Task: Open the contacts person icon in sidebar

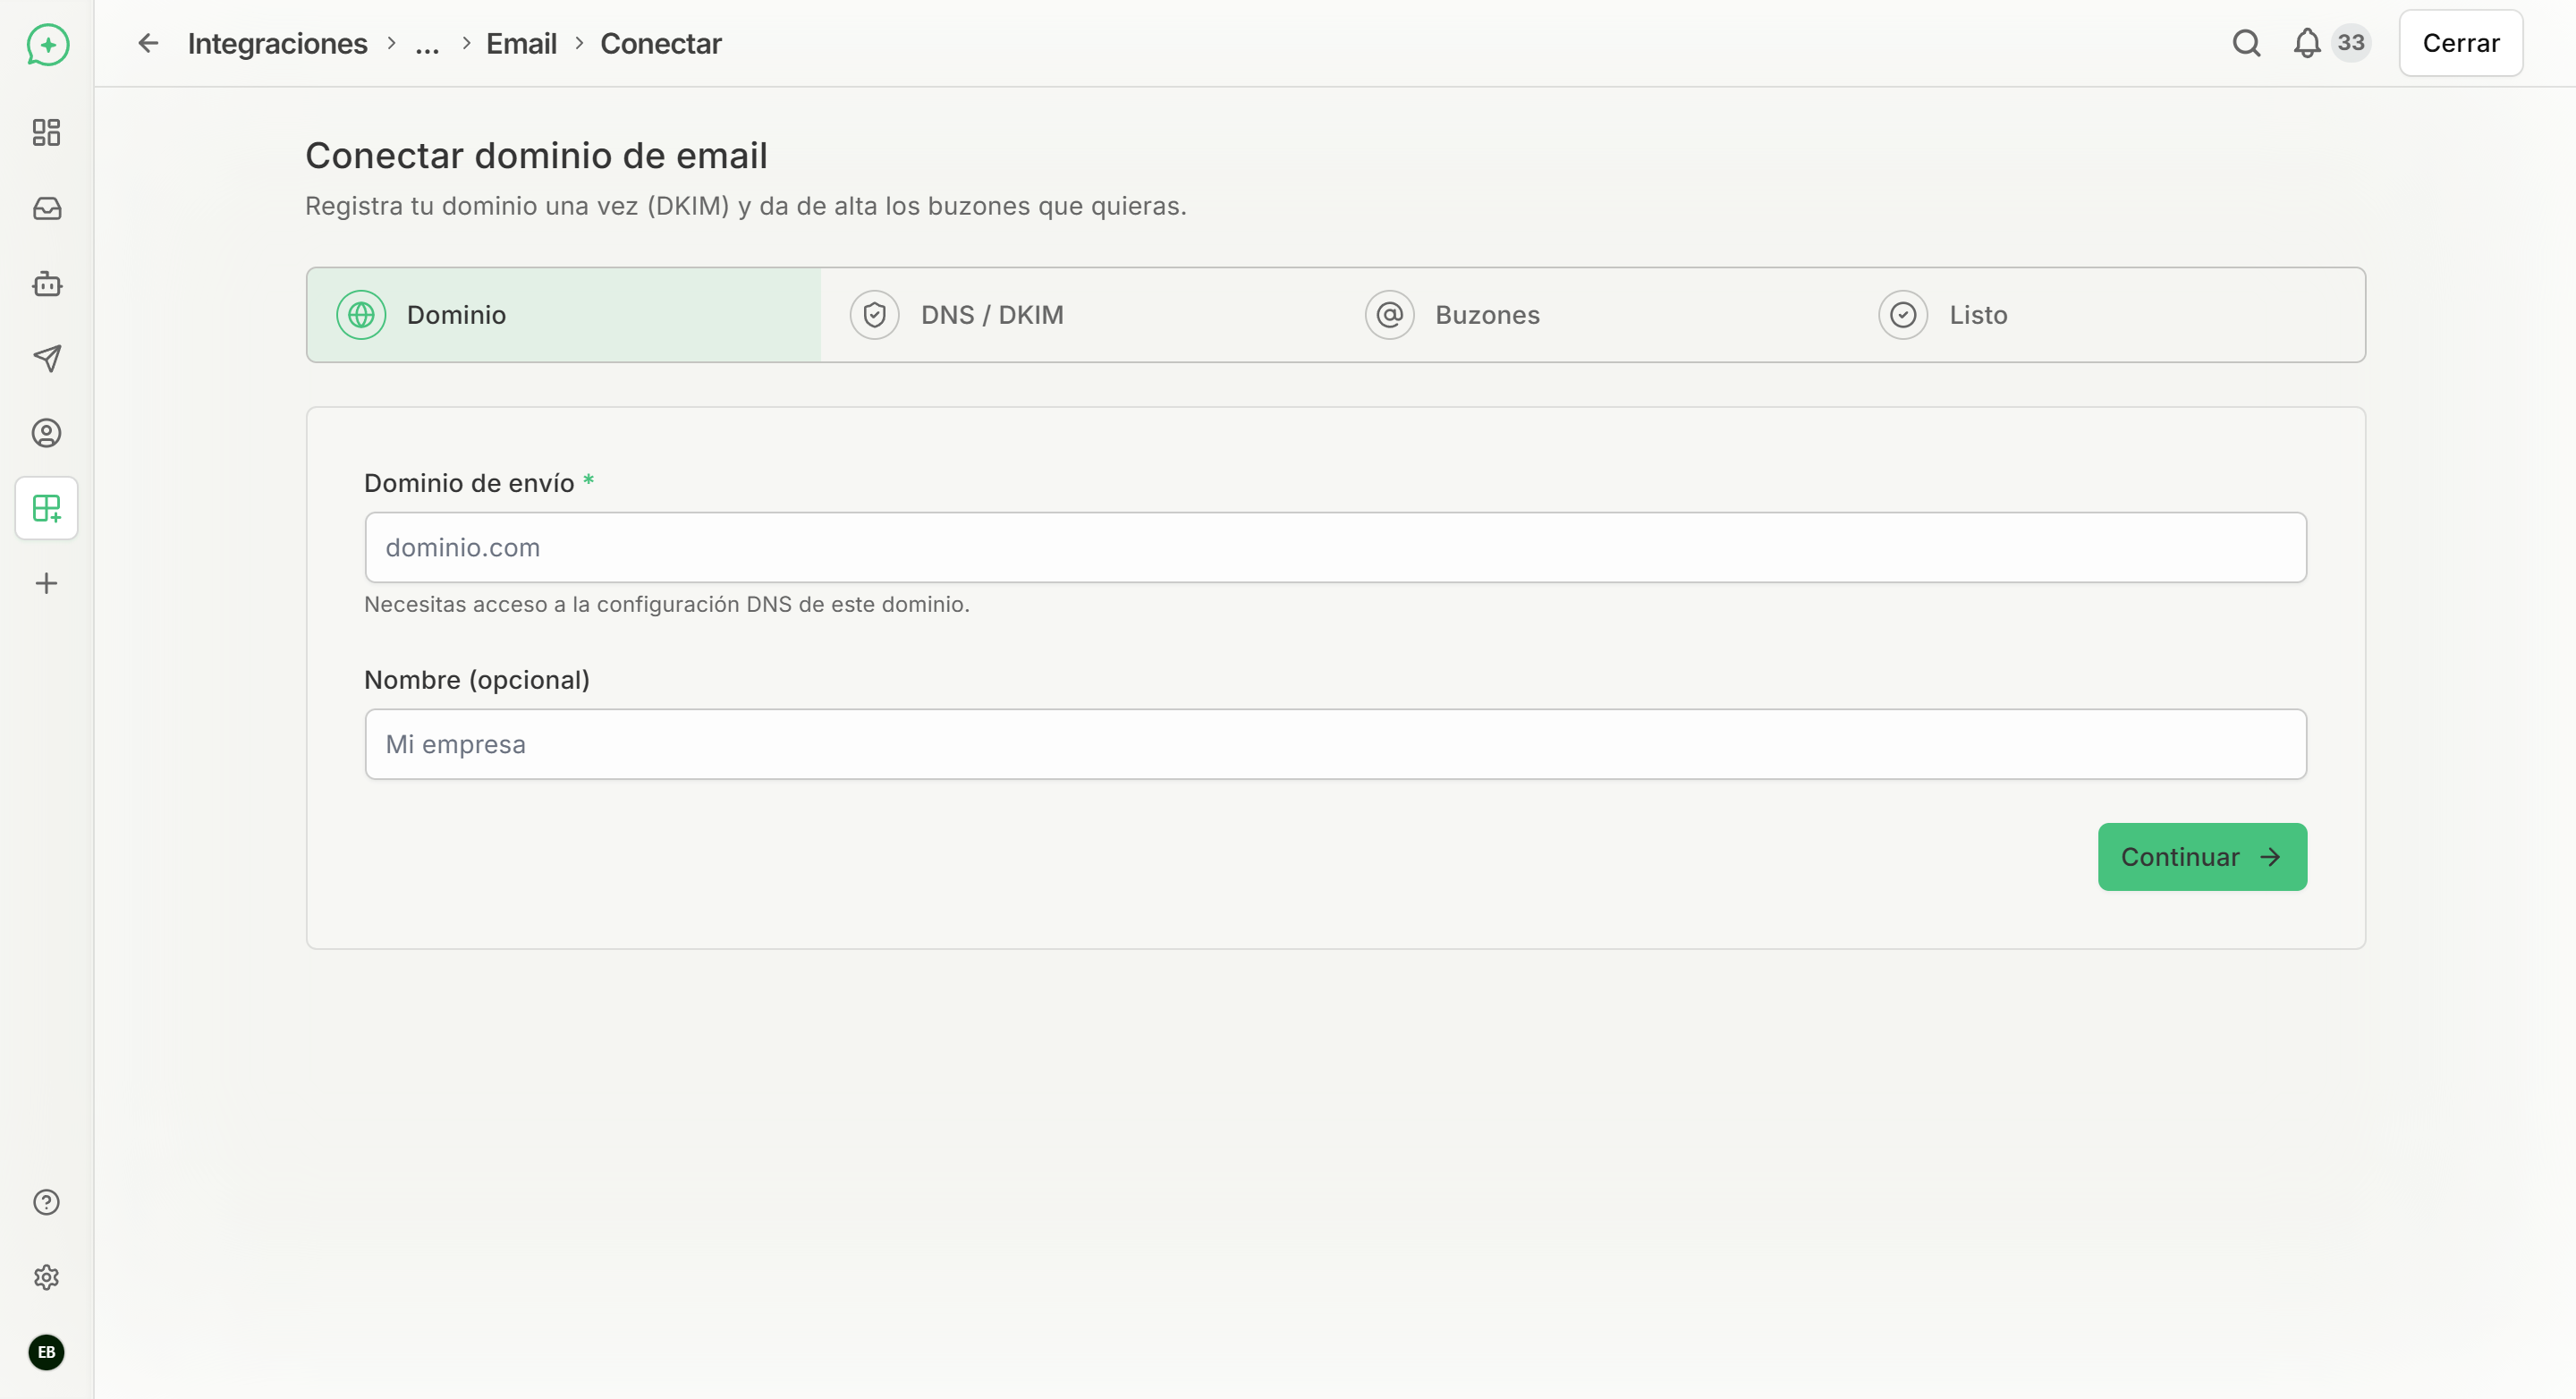Action: coord(46,433)
